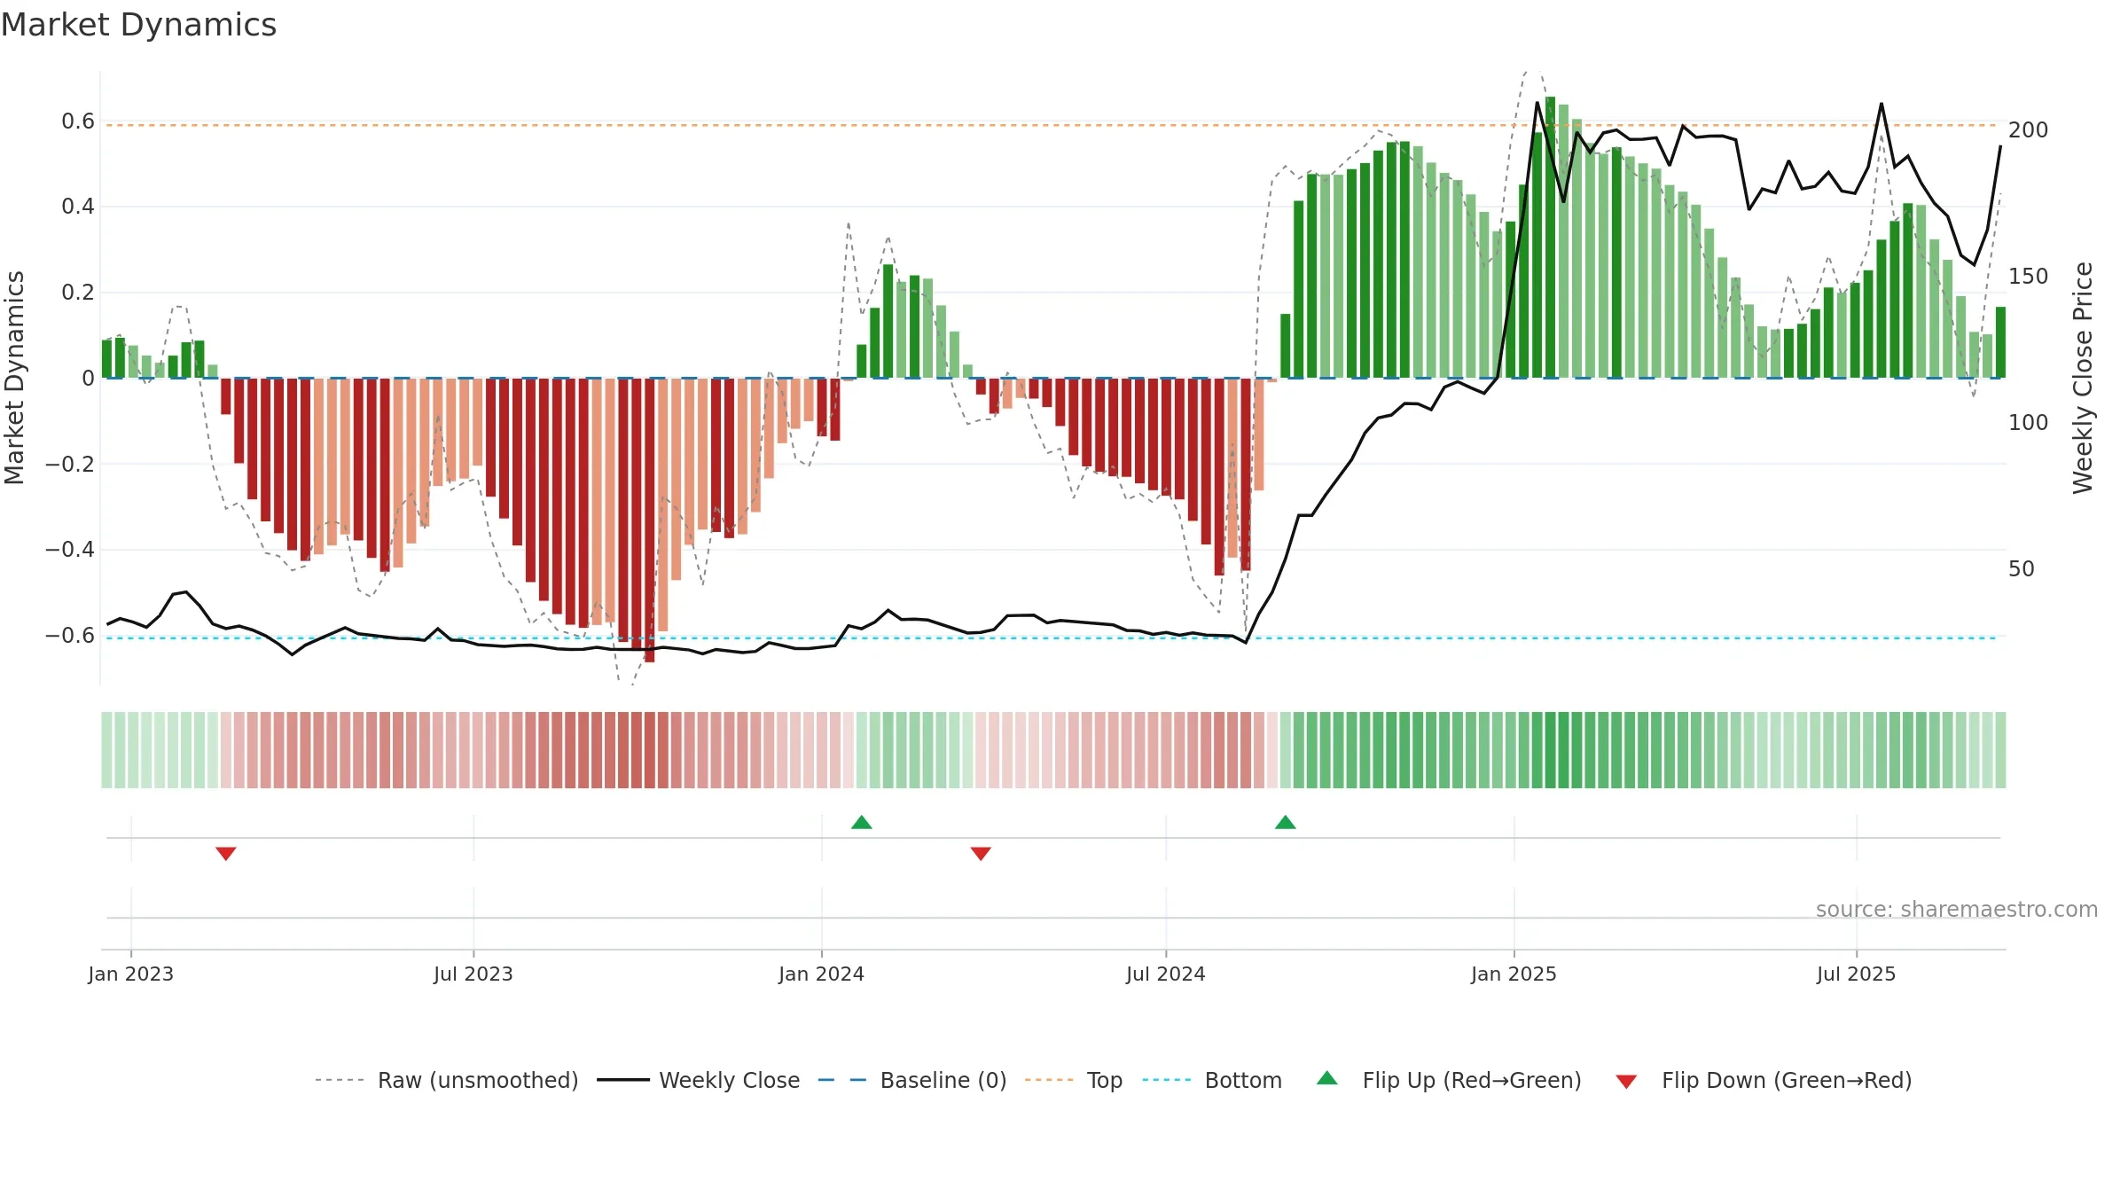2128x1197 pixels.
Task: Select the Flip Up marker near January 2024
Action: (862, 822)
